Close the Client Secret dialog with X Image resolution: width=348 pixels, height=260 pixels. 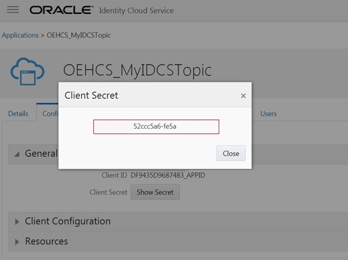243,96
